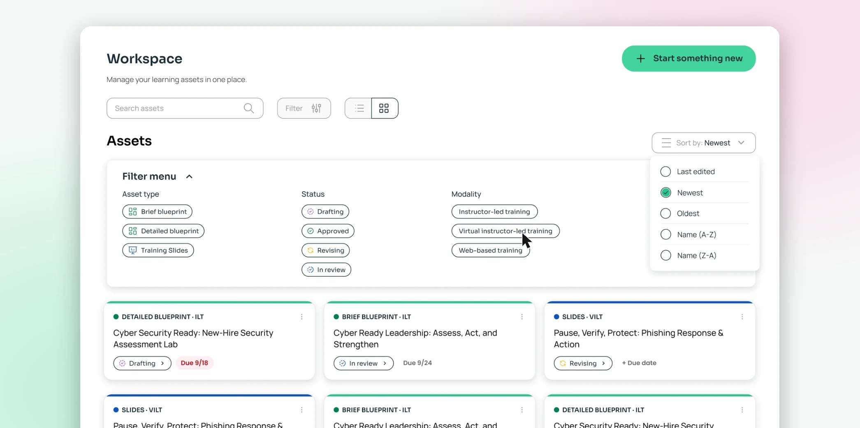Click the Due 9/24 label

point(417,363)
